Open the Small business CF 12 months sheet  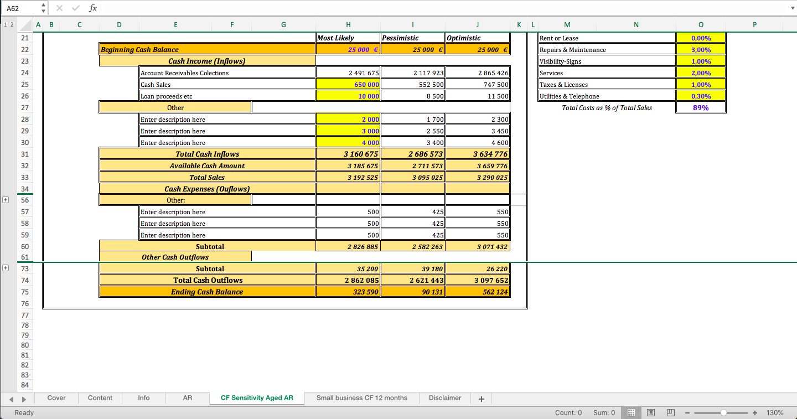coord(361,397)
